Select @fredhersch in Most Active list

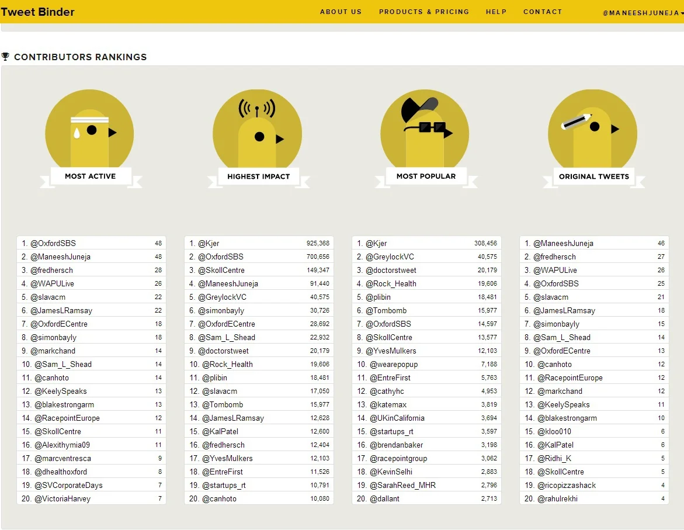(52, 270)
